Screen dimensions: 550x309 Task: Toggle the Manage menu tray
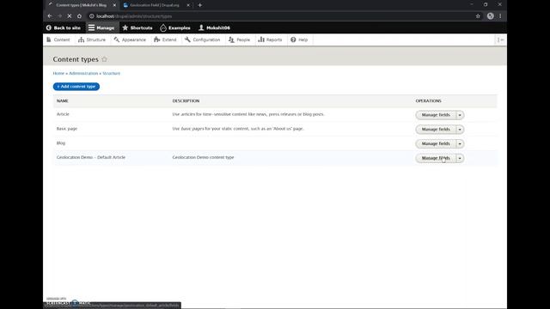pyautogui.click(x=101, y=27)
